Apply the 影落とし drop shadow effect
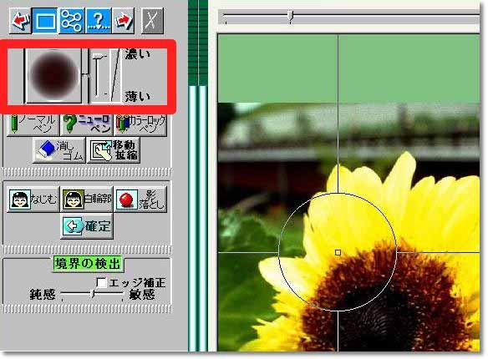 click(x=140, y=200)
